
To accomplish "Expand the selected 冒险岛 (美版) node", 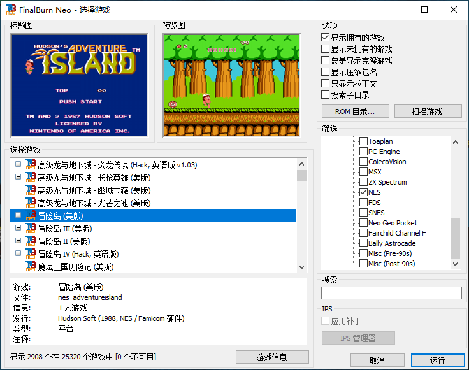I will point(18,215).
